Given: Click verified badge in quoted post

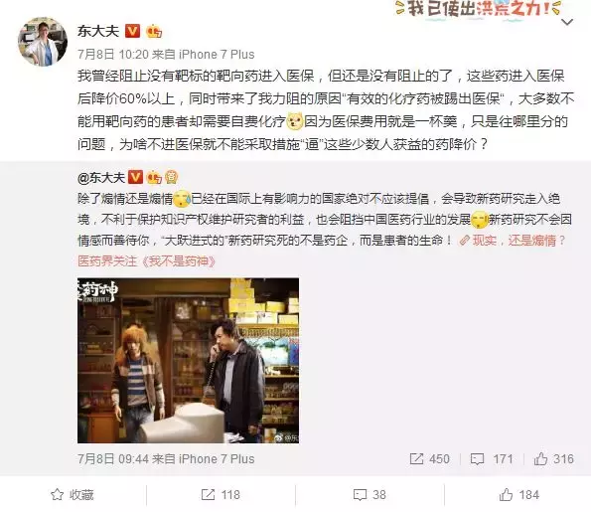Looking at the screenshot, I should click(x=135, y=177).
